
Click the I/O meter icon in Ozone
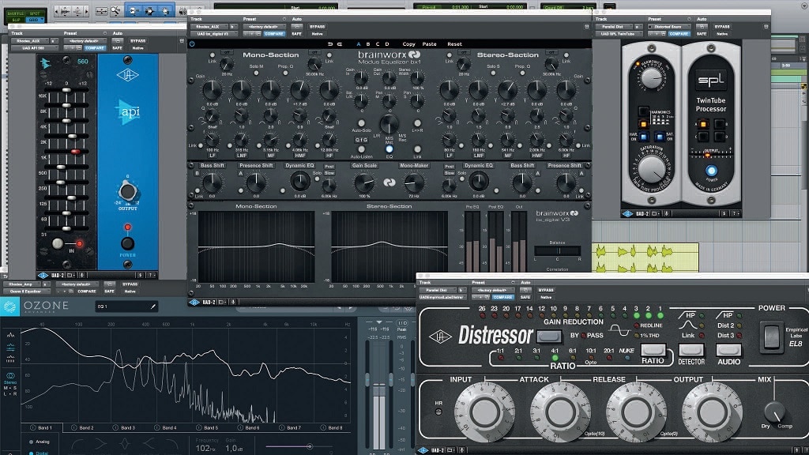[402, 323]
